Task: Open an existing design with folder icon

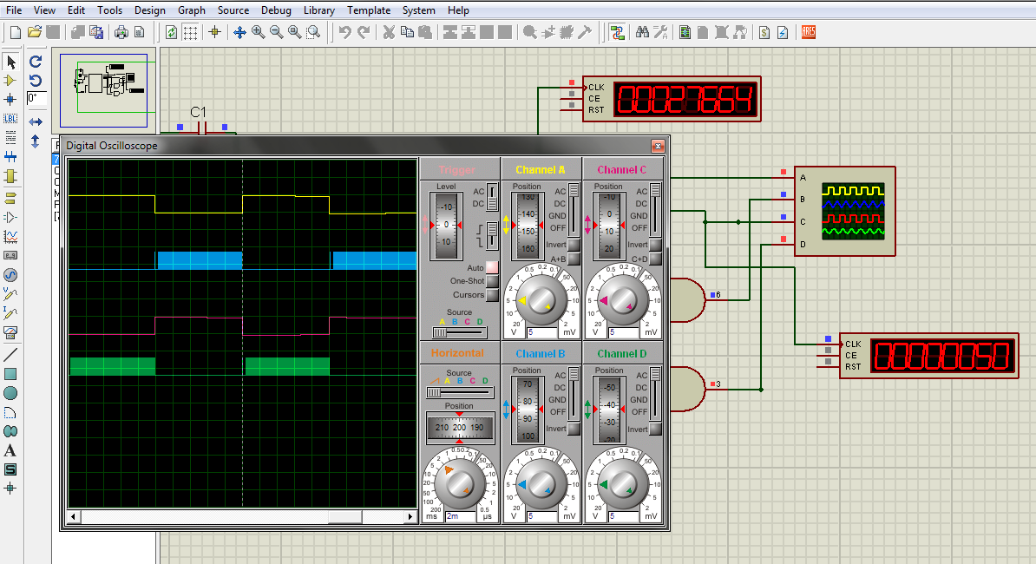Action: 35,32
